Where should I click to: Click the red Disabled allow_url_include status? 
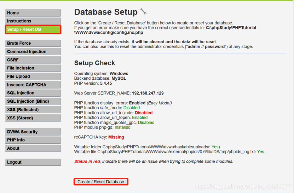[x=144, y=113]
